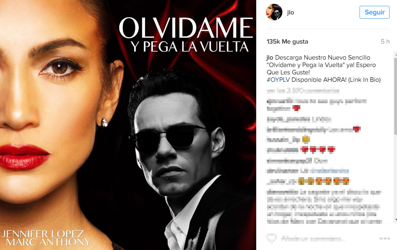Click the Olvídame y Pega la Vuelta cover image
Screen dimensions: 397x250
coord(128,125)
